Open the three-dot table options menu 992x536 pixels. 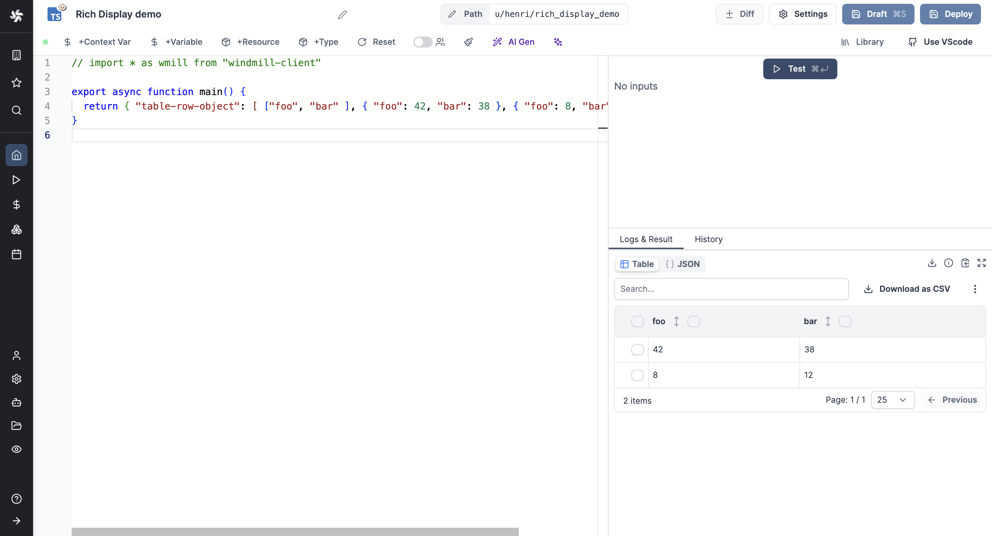click(975, 289)
